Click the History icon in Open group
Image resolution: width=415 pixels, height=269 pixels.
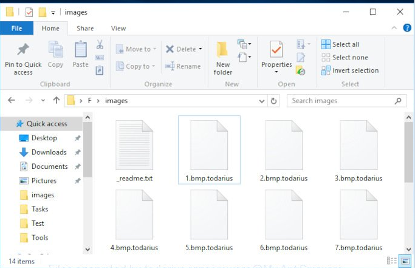301,70
